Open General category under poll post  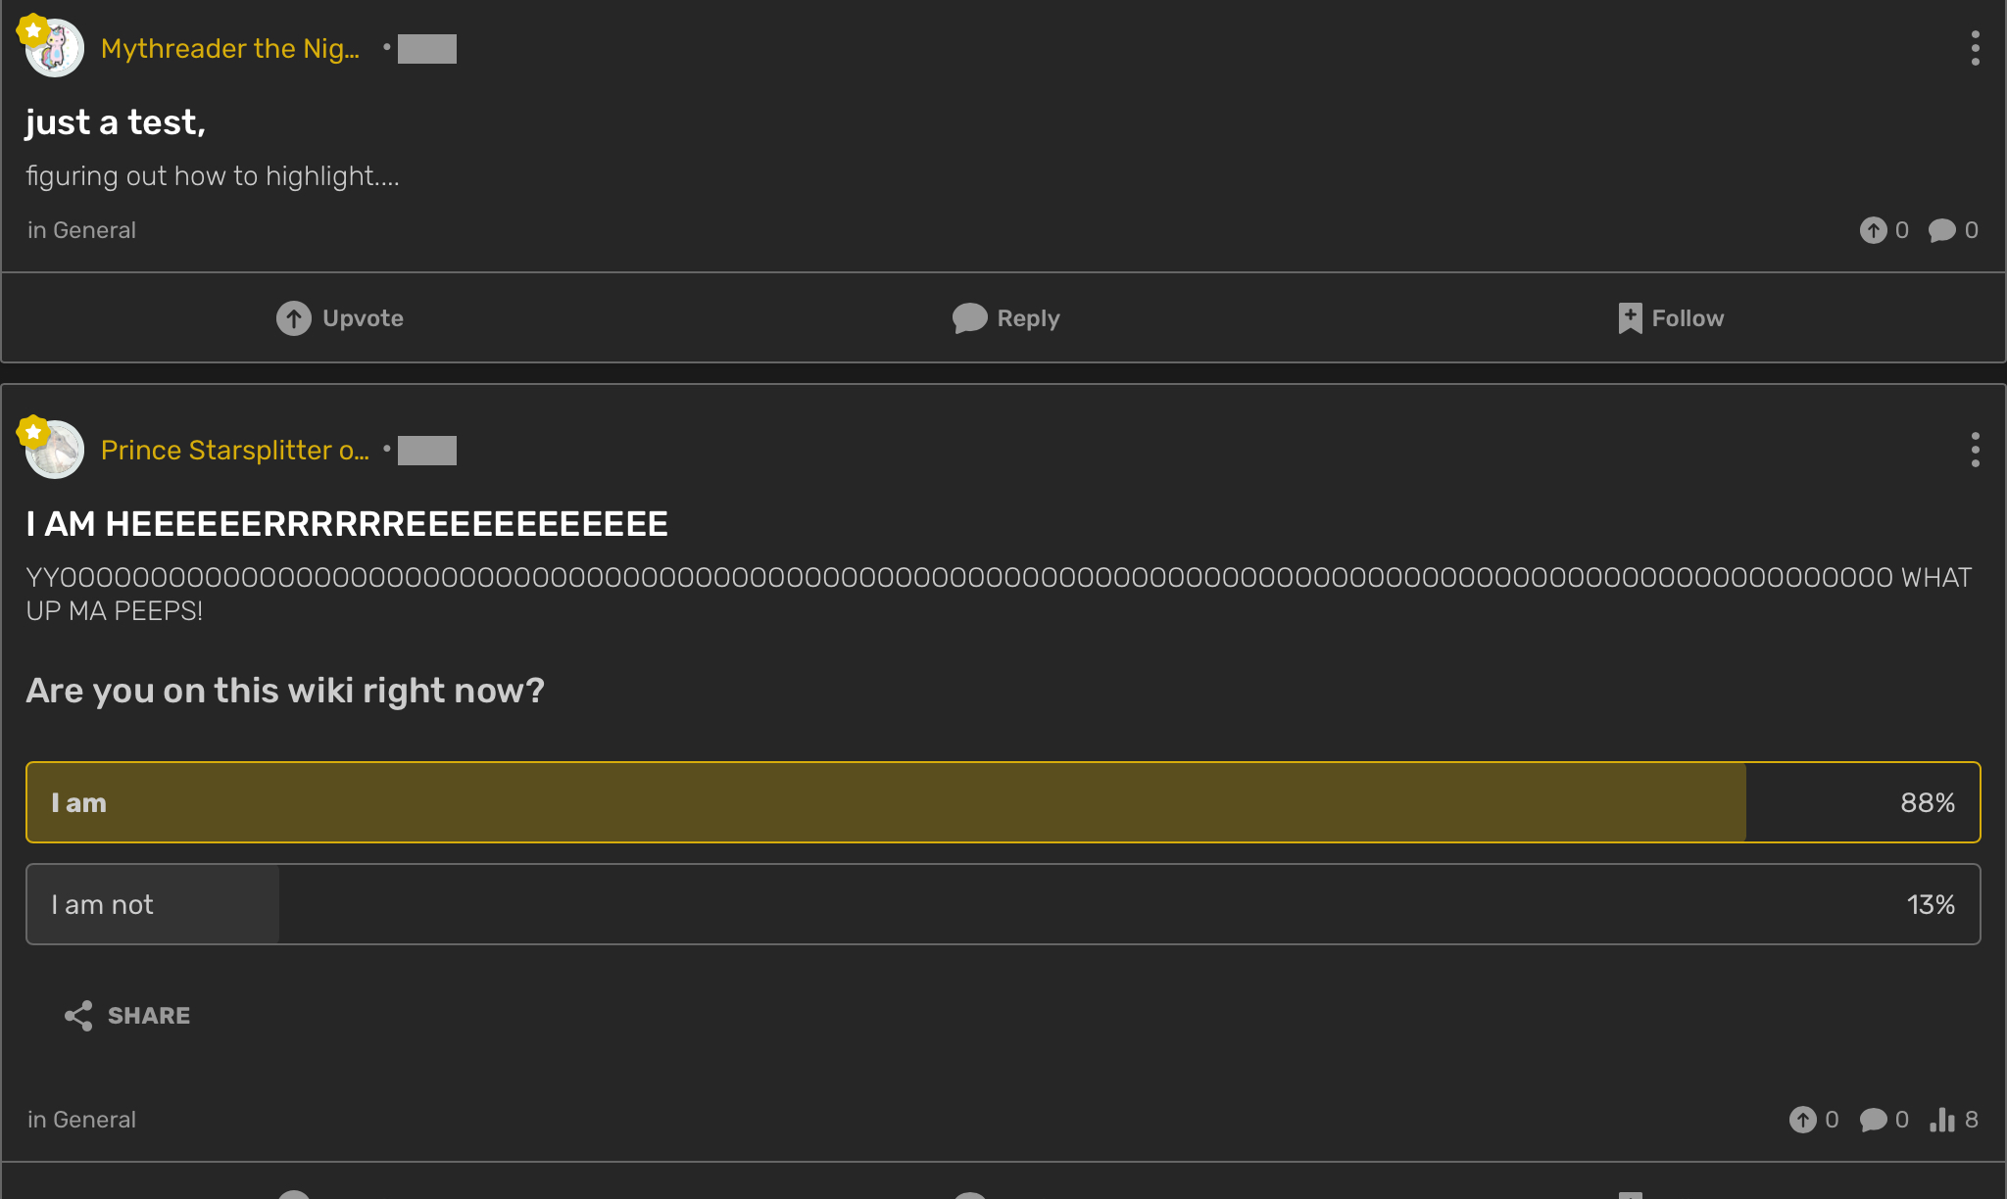click(94, 1120)
